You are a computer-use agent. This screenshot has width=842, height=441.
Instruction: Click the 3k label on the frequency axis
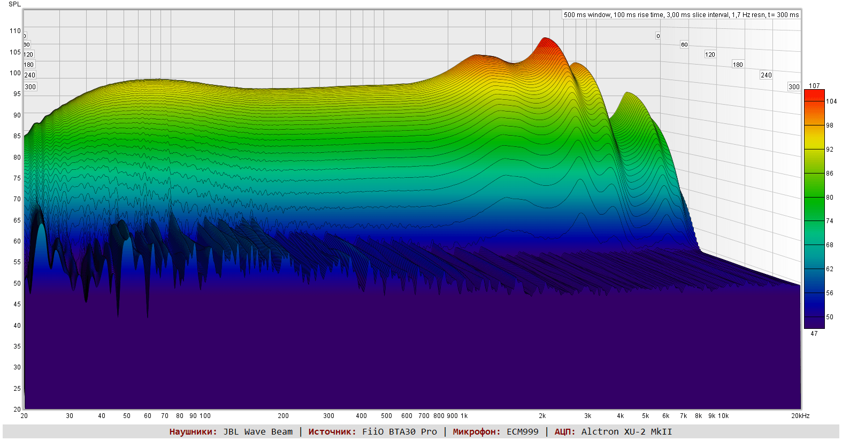(588, 416)
